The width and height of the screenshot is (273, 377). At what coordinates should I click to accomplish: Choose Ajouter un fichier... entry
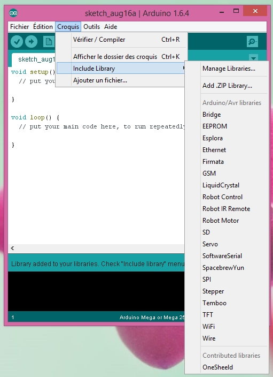121,80
